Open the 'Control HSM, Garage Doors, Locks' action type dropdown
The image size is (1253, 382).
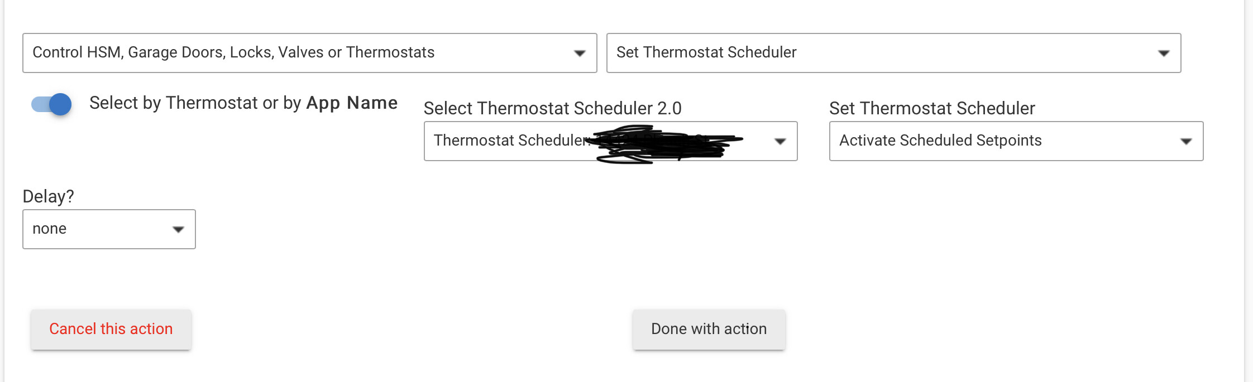[x=310, y=53]
